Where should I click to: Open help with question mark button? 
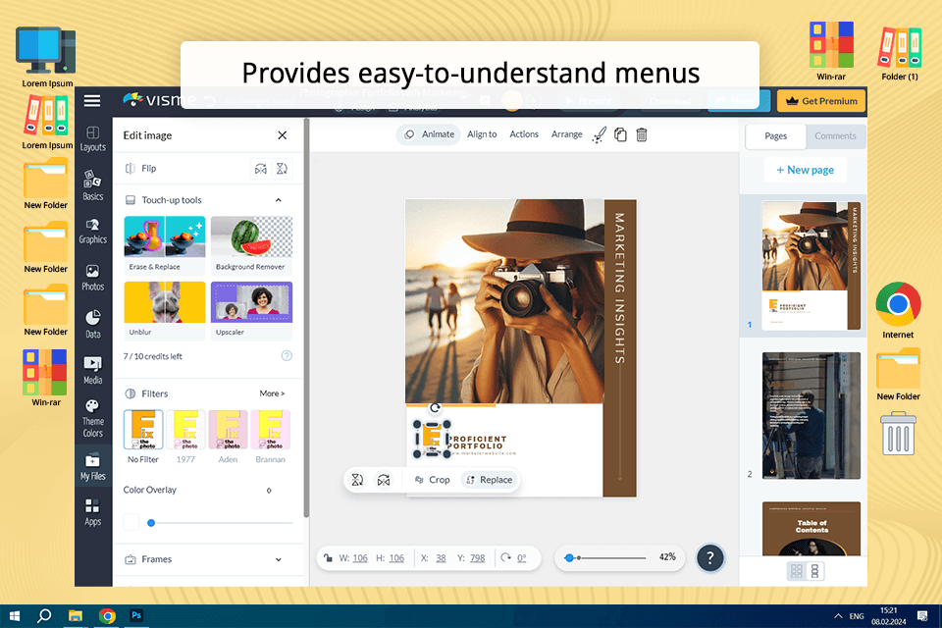710,558
